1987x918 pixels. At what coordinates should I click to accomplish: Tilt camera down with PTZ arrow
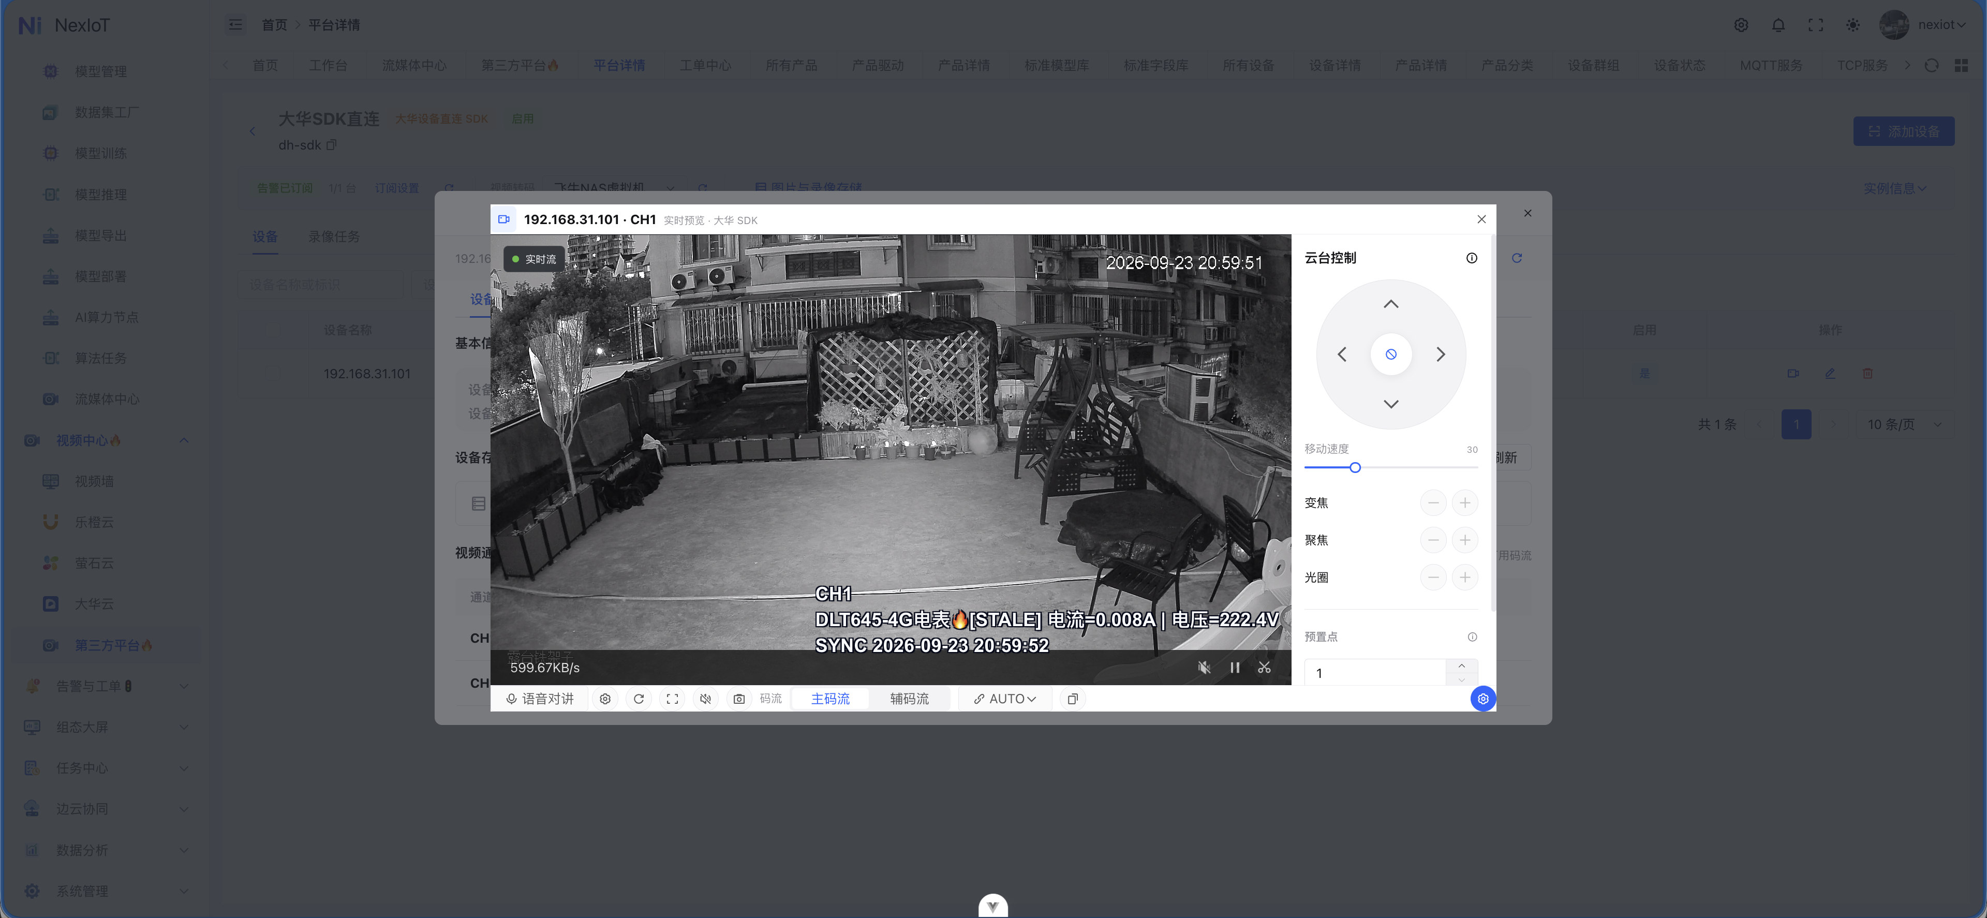point(1390,404)
